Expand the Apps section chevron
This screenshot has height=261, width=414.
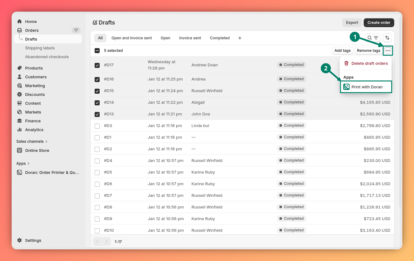(x=29, y=164)
